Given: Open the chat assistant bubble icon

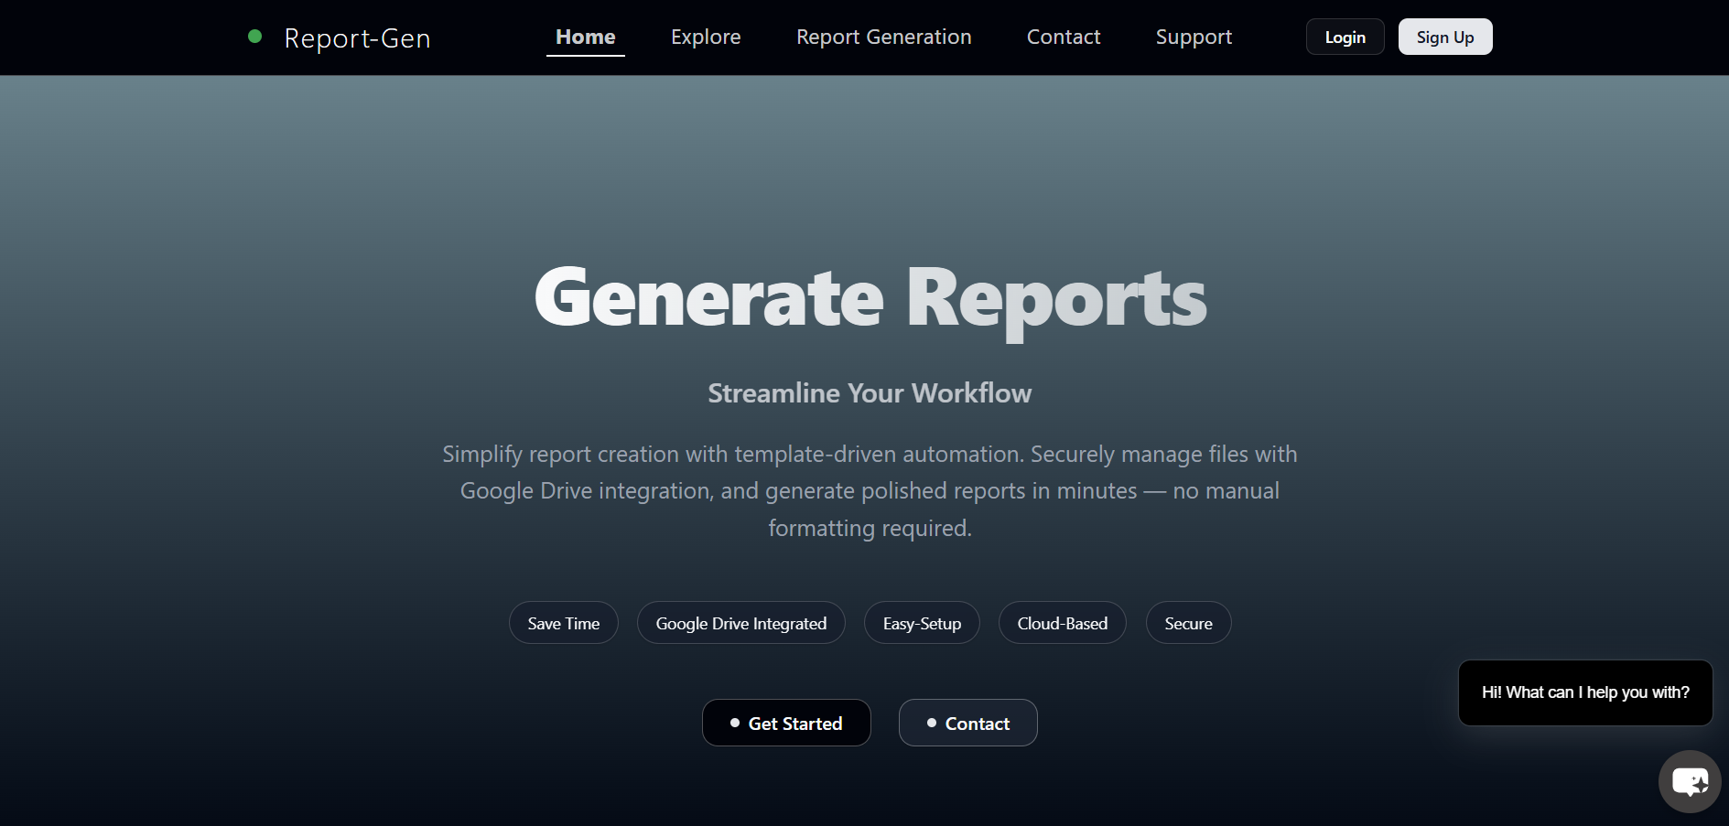Looking at the screenshot, I should pyautogui.click(x=1689, y=781).
